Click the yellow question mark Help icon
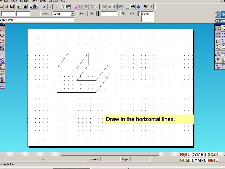The width and height of the screenshot is (225, 169). [151, 7]
